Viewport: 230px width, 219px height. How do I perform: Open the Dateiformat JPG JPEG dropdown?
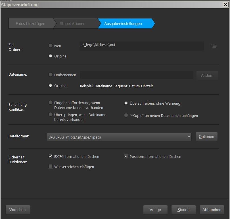point(119,137)
